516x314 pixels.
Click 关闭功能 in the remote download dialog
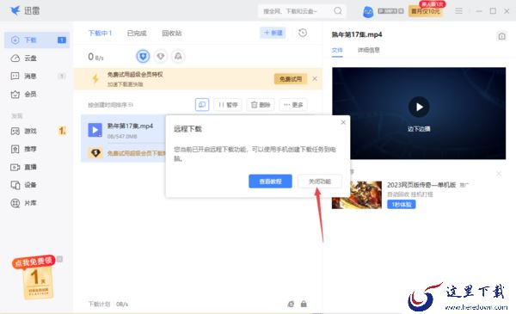320,182
